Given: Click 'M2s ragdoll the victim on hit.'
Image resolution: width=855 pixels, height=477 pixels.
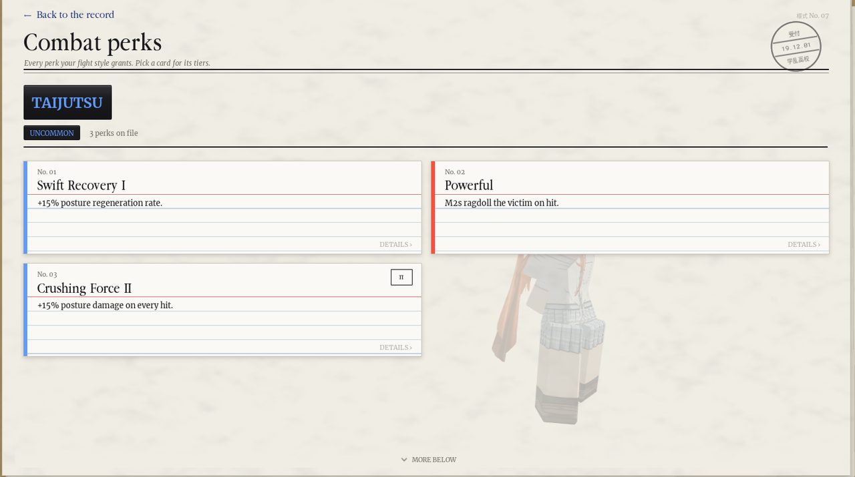Looking at the screenshot, I should [502, 203].
